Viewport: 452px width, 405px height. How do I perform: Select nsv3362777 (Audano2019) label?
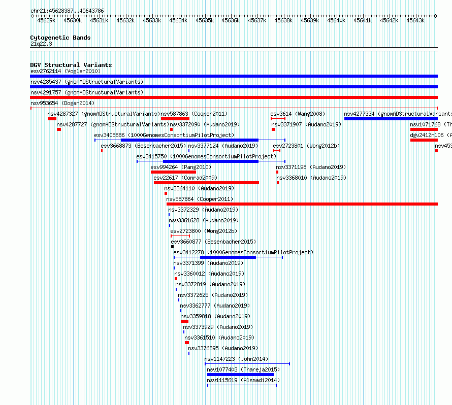[x=215, y=306]
